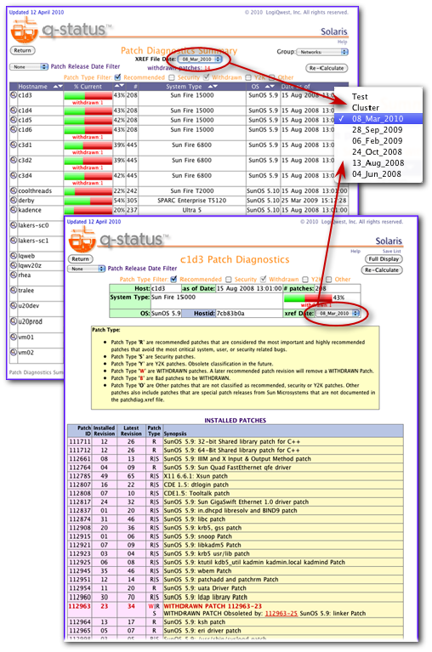
Task: Open details icon for host vm01
Action: coord(14,337)
